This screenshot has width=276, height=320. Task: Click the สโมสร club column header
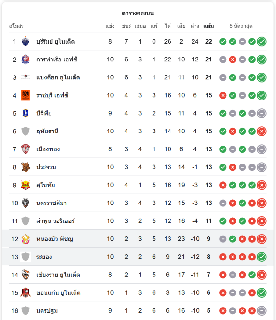tap(16, 26)
